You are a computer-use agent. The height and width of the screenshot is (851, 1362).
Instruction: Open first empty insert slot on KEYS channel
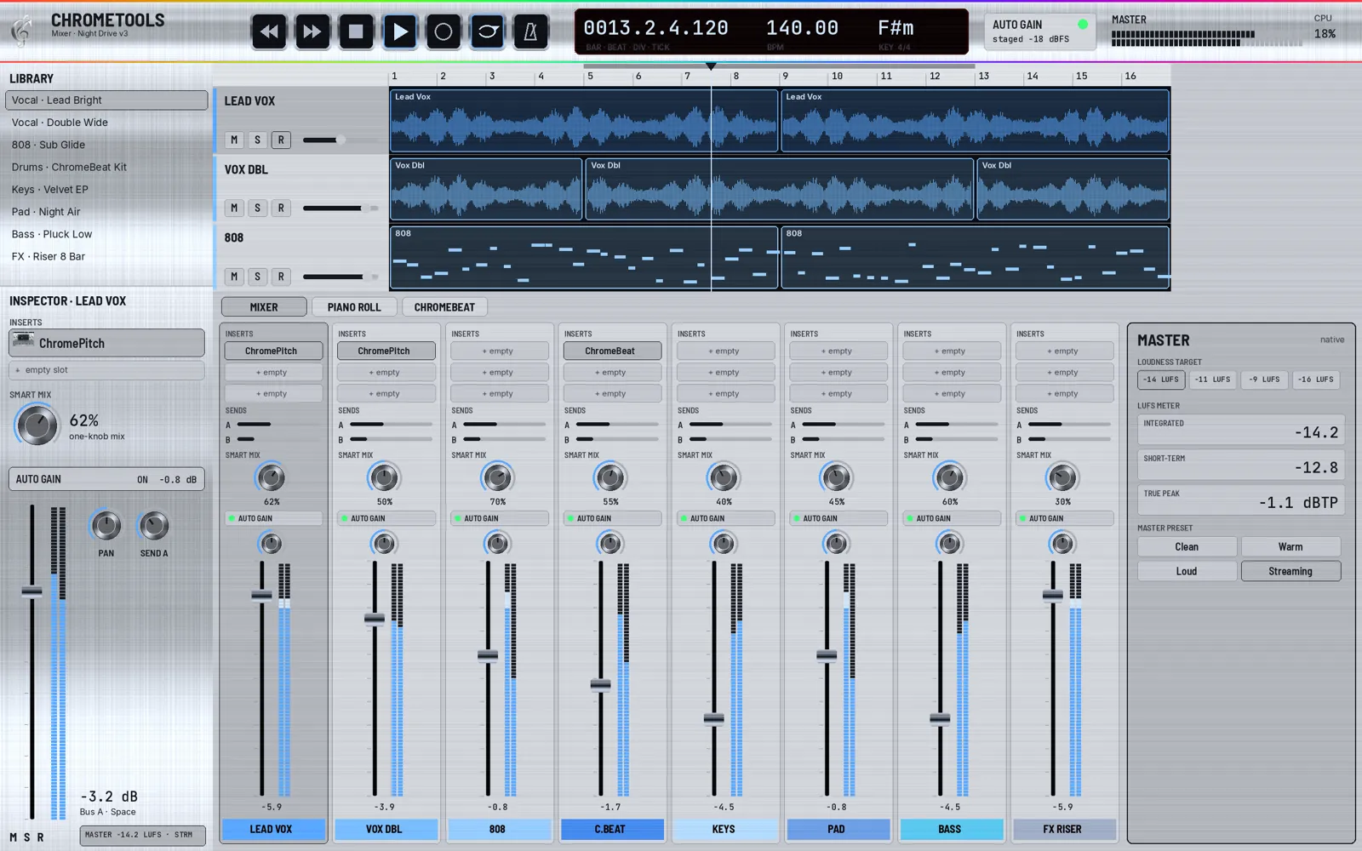click(725, 351)
